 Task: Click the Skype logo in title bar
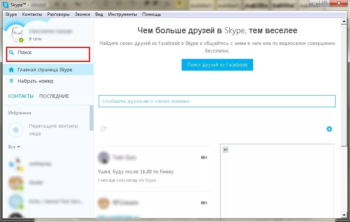click(x=6, y=5)
